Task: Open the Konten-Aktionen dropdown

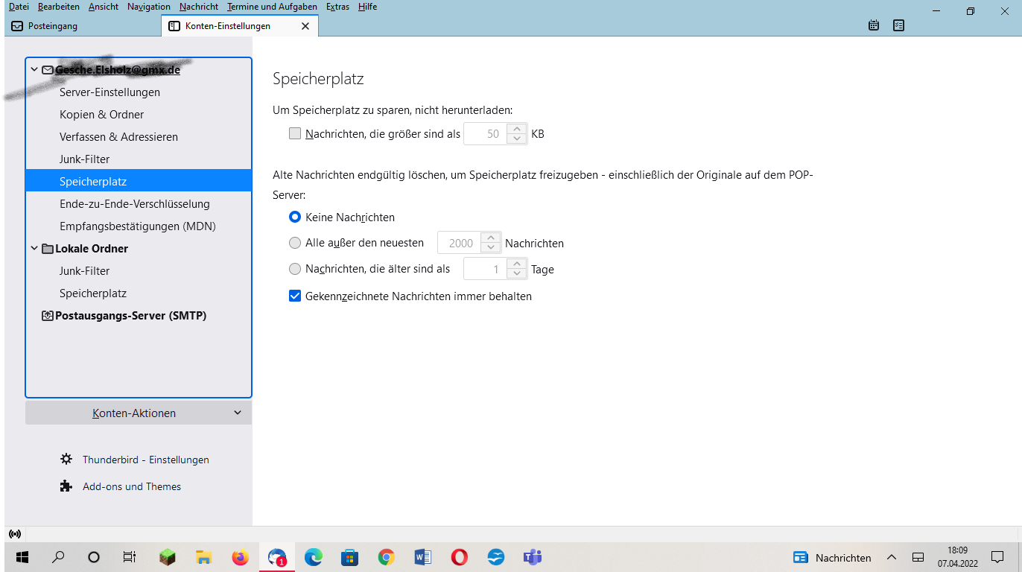Action: click(x=139, y=413)
